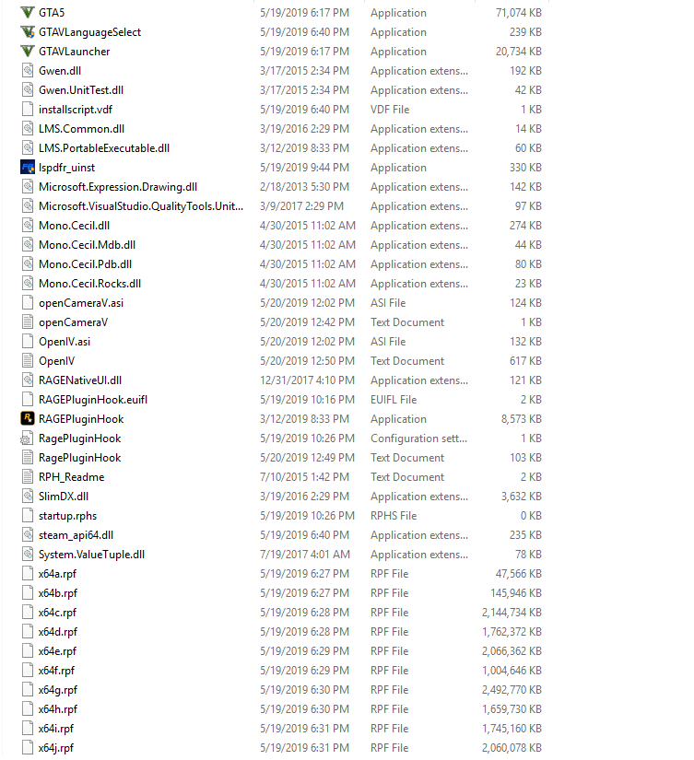Viewport: 694px width, 760px height.
Task: Select the x64g.rpf file name
Action: 58,690
